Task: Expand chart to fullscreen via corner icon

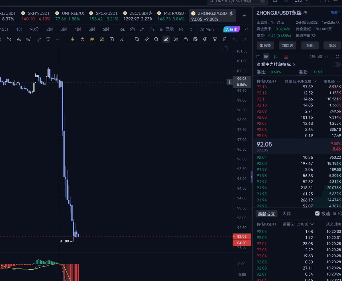Action: 225,48
